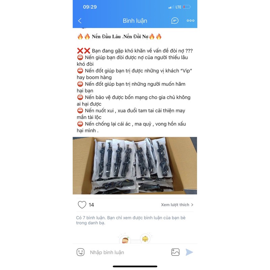
Task: Tap the 'Bình luận' header title
Action: click(x=135, y=21)
